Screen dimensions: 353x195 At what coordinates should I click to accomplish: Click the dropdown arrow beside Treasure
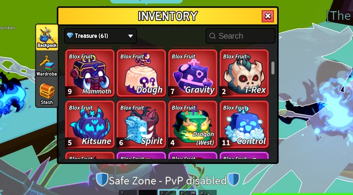tap(130, 36)
